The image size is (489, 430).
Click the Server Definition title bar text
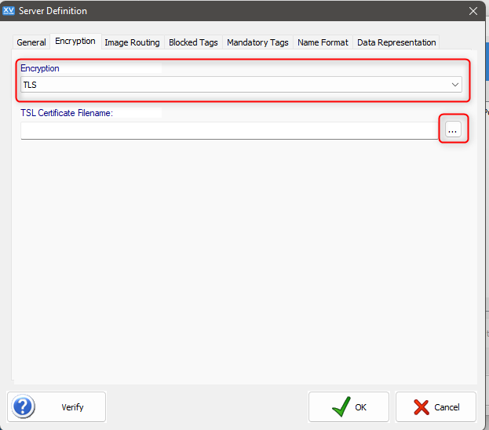tap(53, 11)
